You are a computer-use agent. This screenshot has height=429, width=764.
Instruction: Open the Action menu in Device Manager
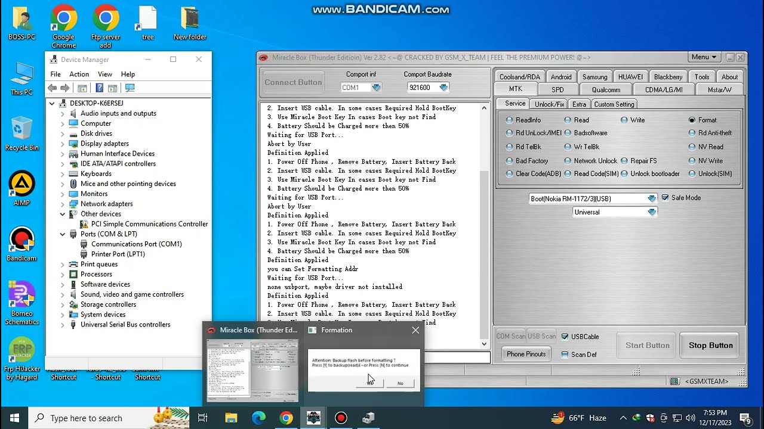[x=79, y=74]
